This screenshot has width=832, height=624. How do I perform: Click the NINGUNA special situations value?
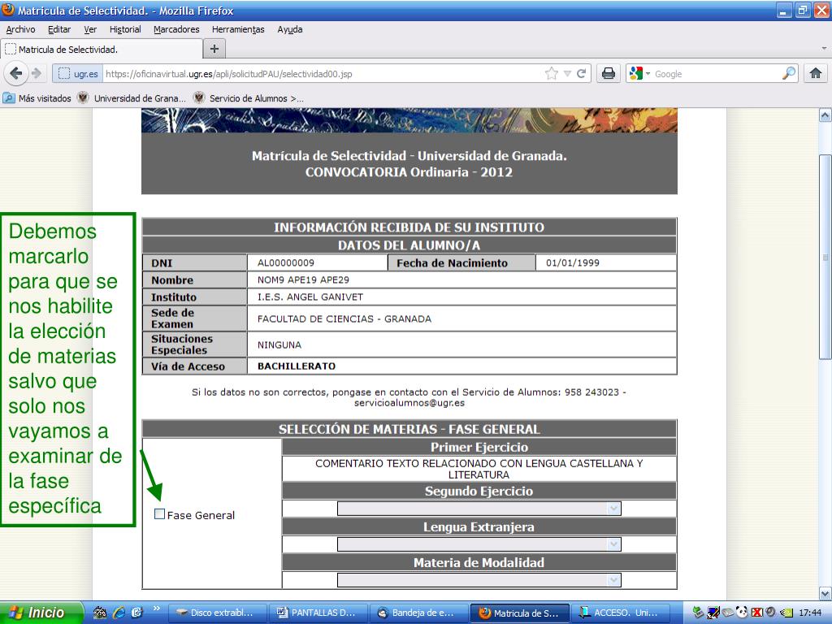(279, 344)
